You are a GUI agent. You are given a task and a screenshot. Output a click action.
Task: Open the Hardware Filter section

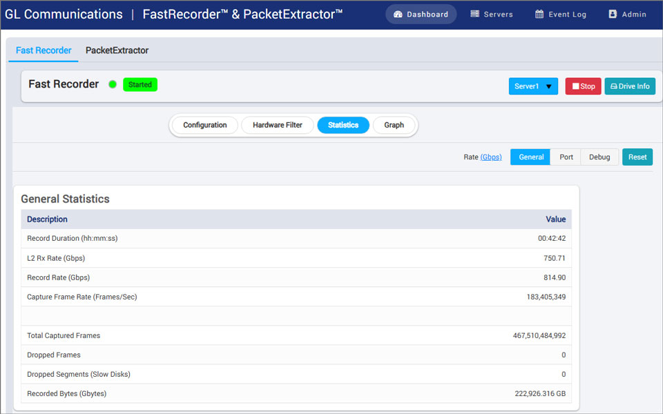pyautogui.click(x=278, y=125)
